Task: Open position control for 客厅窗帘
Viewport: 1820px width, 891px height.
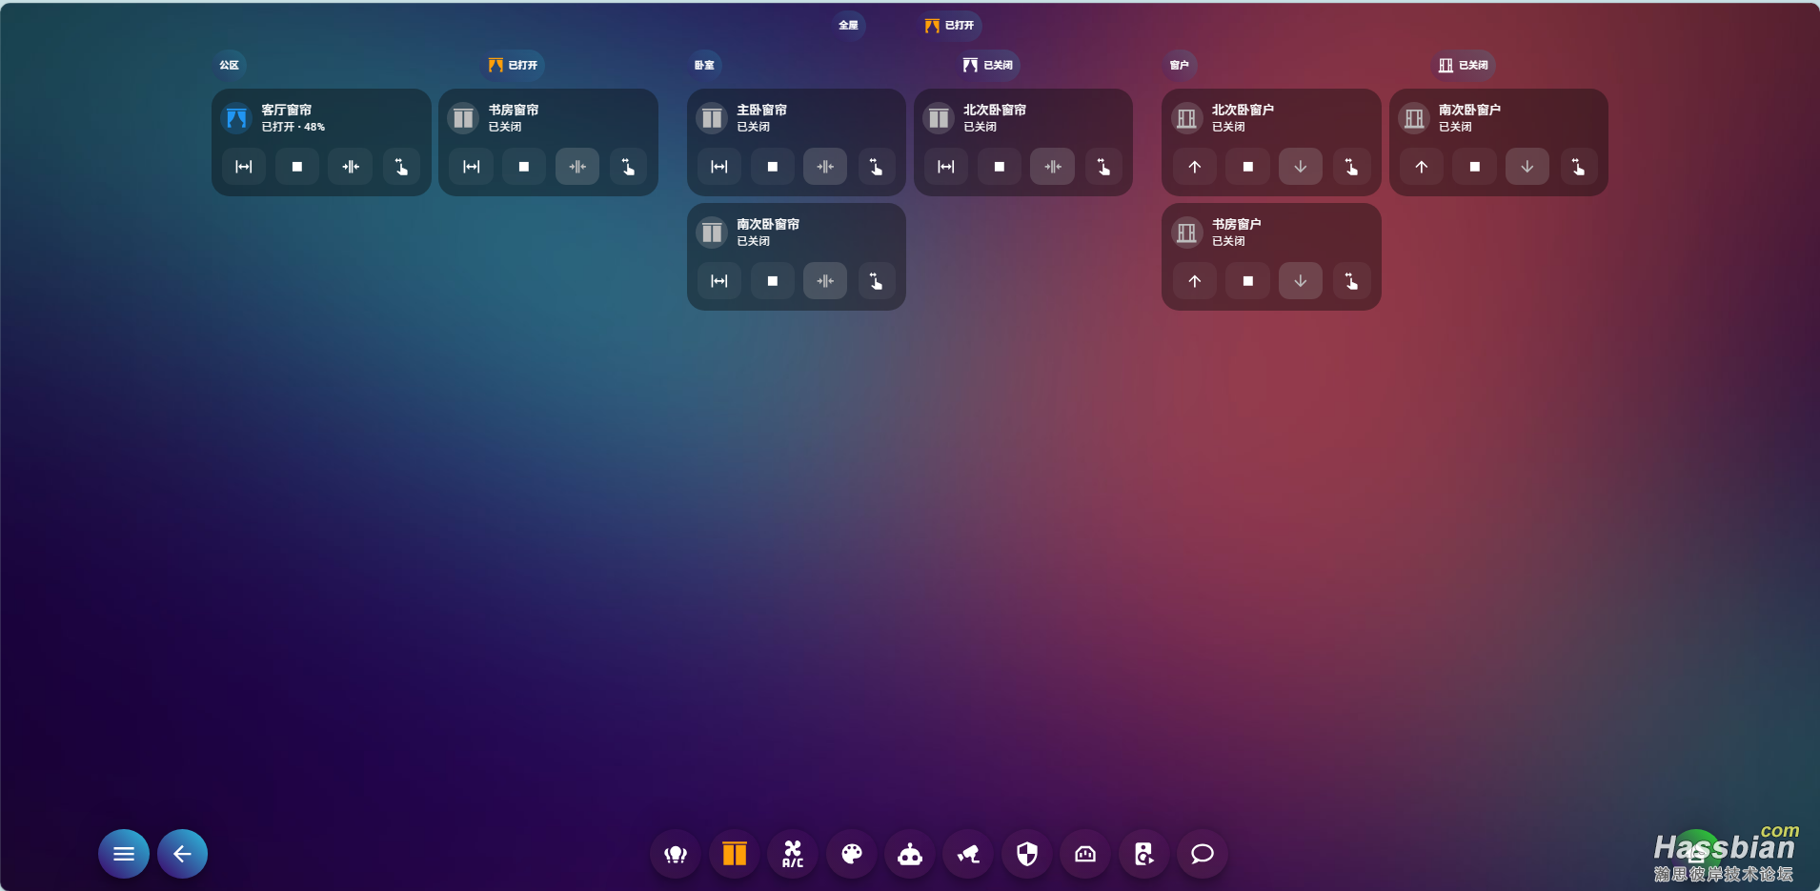Action: pos(401,167)
